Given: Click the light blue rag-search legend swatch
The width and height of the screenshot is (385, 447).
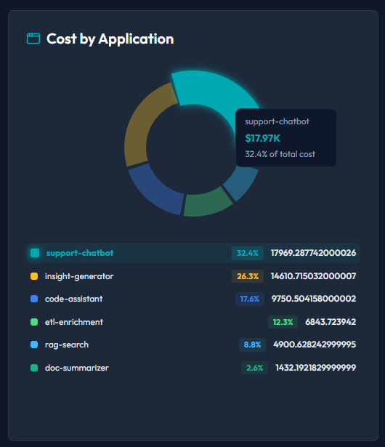Looking at the screenshot, I should [34, 345].
